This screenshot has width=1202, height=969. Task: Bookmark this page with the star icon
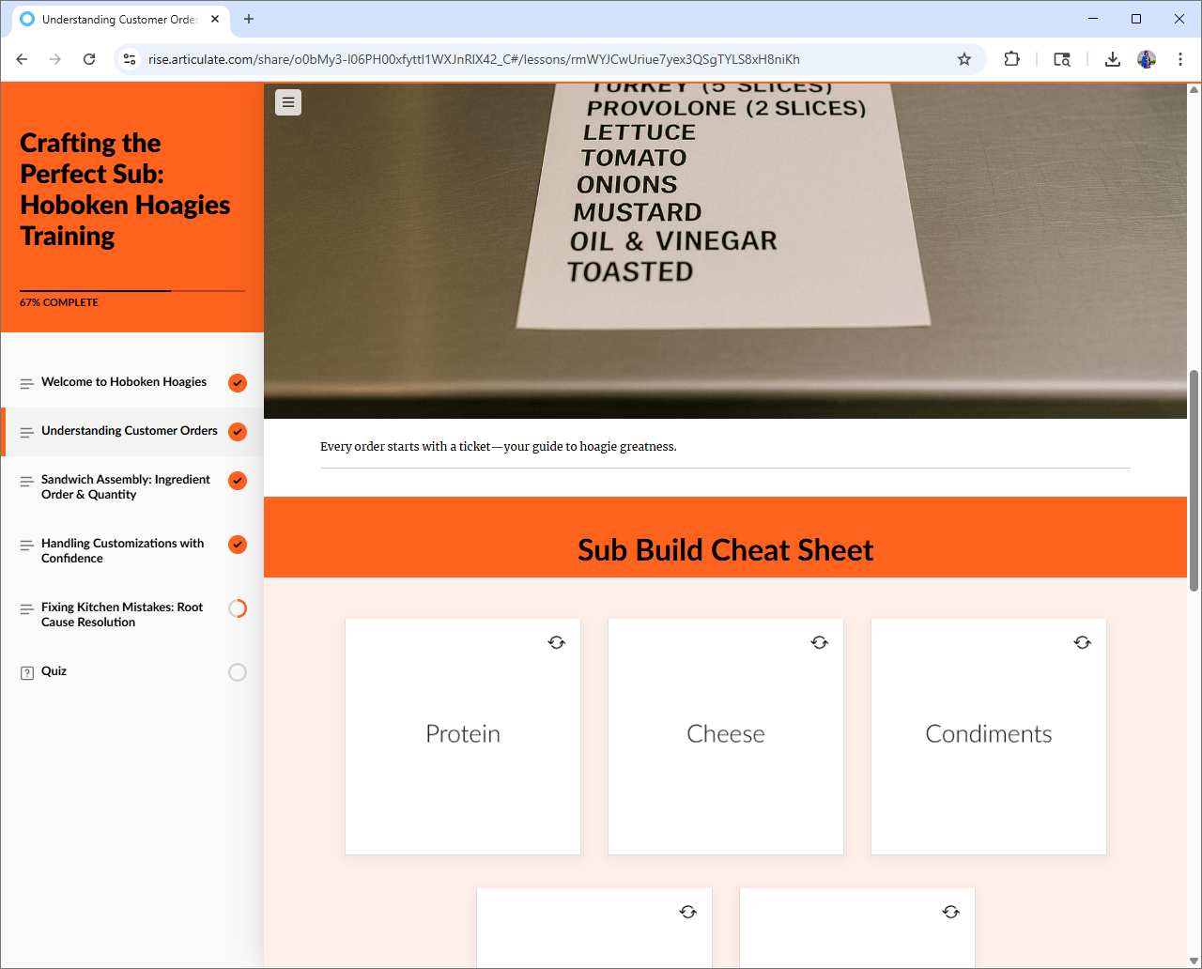(964, 59)
